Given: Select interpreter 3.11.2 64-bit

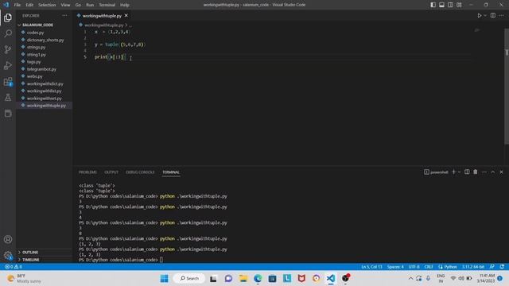Looking at the screenshot, I should point(473,267).
